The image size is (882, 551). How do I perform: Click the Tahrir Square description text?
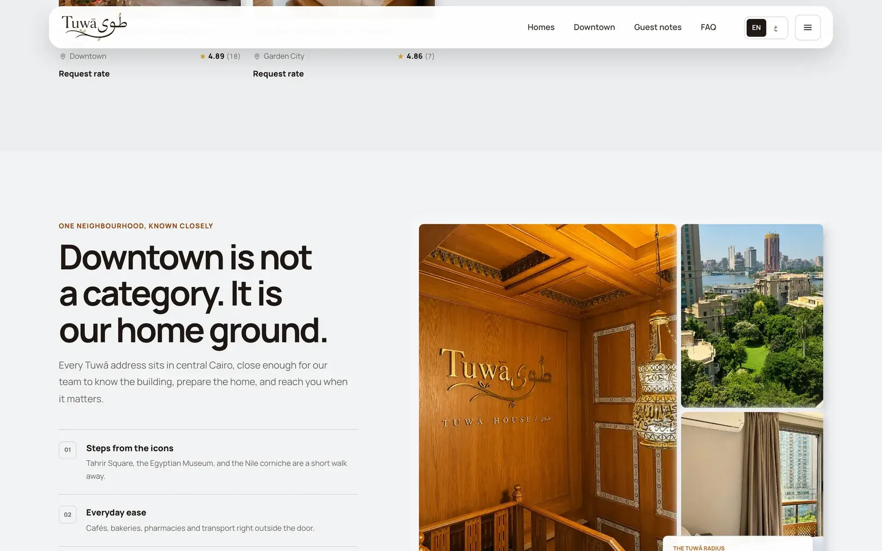click(x=217, y=469)
